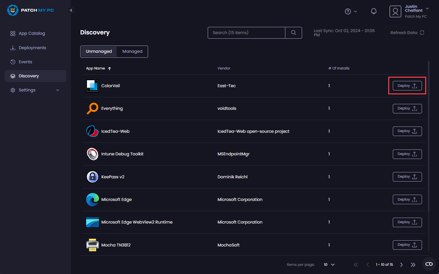Viewport: 439px width, 274px height.
Task: Click the next page pagination arrow
Action: pyautogui.click(x=401, y=264)
